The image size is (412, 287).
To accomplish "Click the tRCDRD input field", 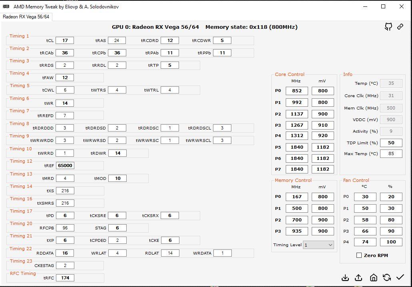I will click(x=170, y=40).
